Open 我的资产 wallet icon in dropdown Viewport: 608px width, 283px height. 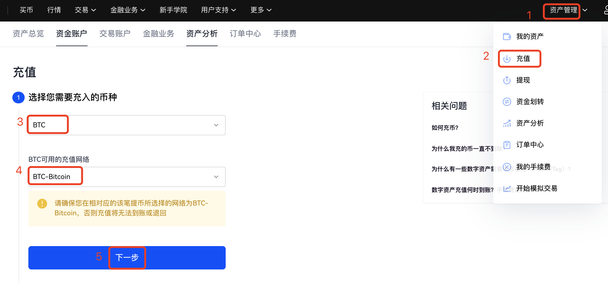coord(507,36)
